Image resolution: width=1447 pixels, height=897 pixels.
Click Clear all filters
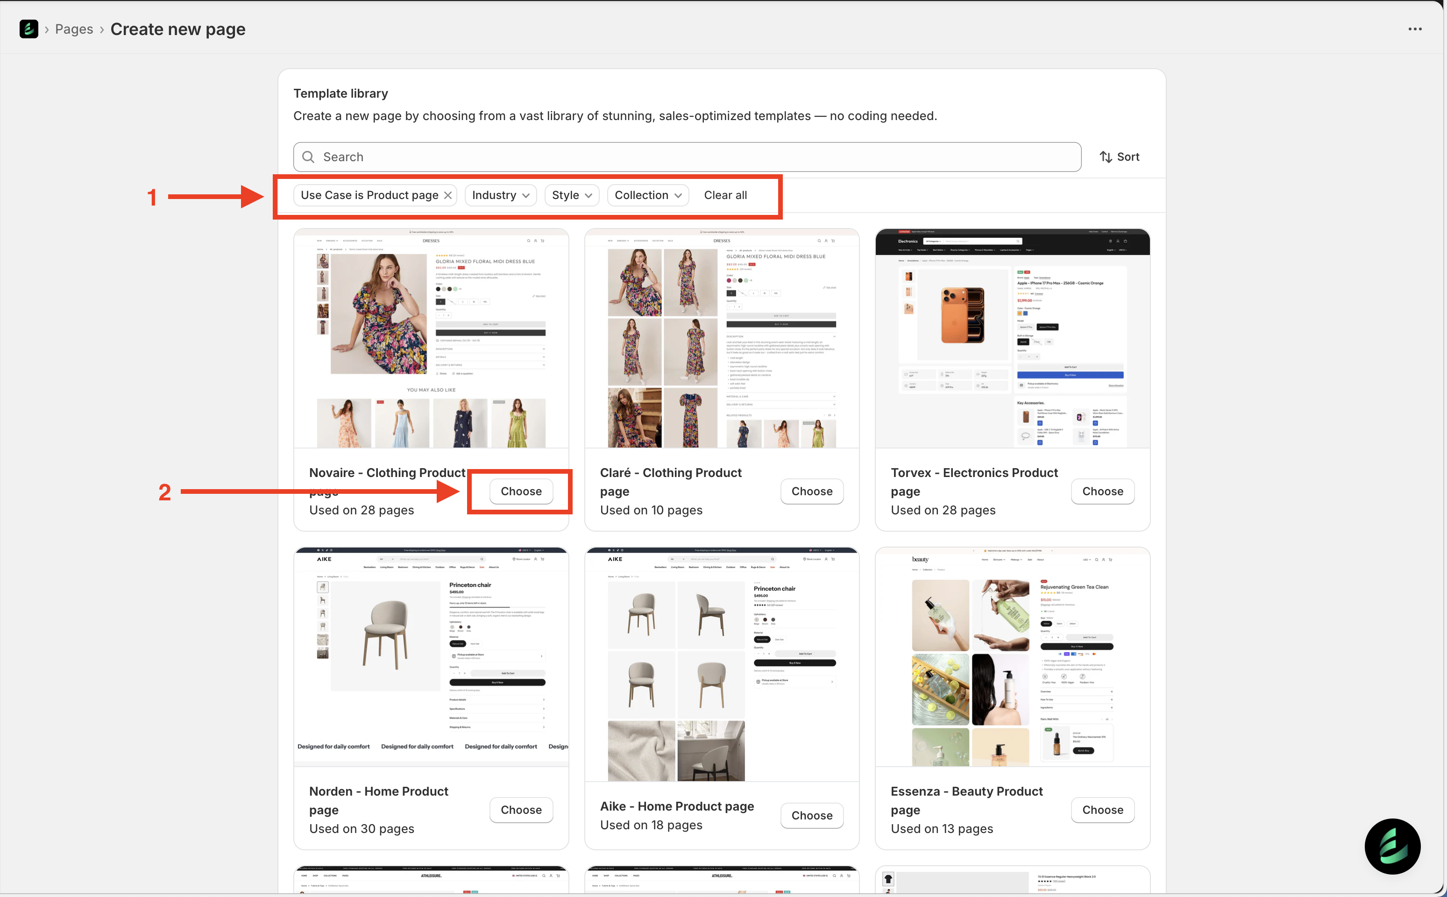(x=725, y=195)
